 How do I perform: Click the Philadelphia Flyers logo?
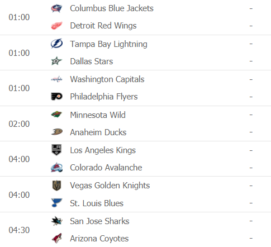point(56,97)
